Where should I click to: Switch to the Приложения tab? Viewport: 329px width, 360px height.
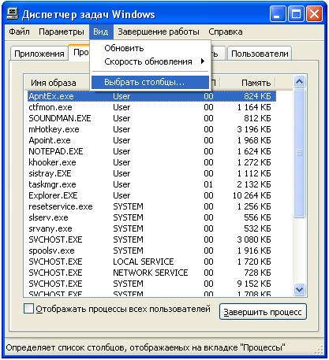tap(39, 54)
